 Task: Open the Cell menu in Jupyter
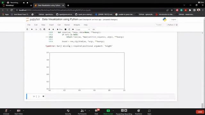pyautogui.click(x=59, y=25)
